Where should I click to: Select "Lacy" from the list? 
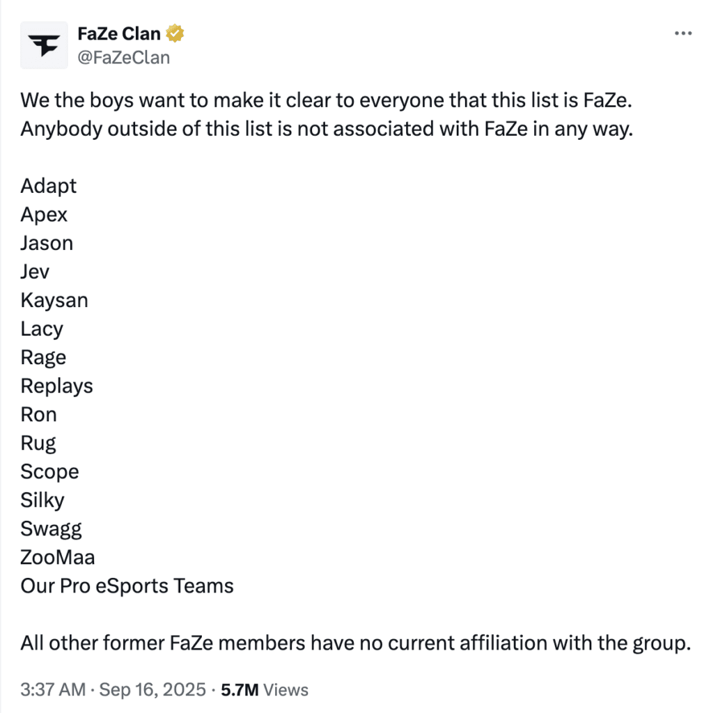[42, 328]
